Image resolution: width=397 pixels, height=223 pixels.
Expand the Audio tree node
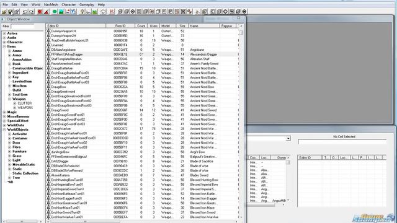coord(4,38)
